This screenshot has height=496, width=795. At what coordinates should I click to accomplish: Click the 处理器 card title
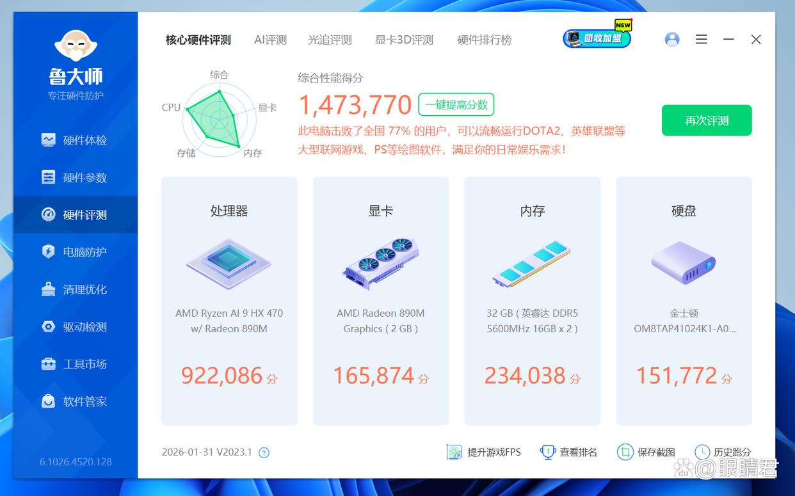pyautogui.click(x=229, y=211)
